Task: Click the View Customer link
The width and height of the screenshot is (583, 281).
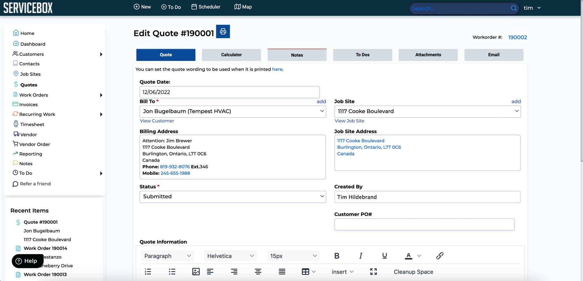Action: coord(157,121)
